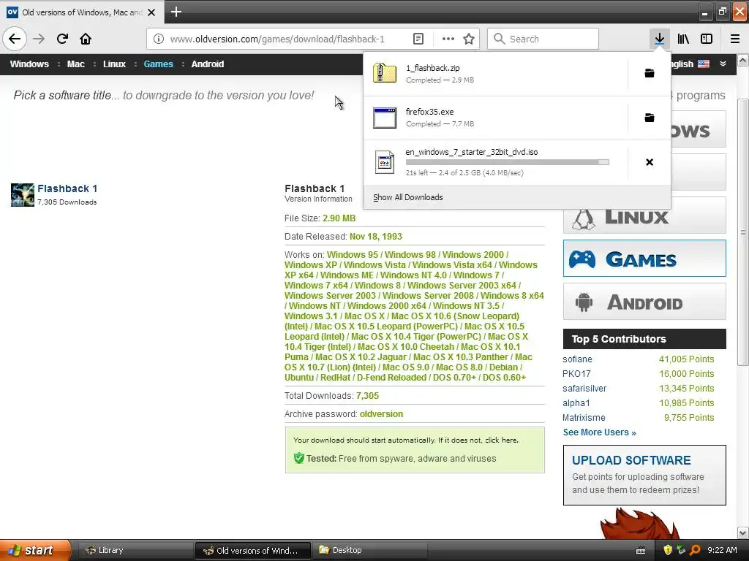The height and width of the screenshot is (561, 749).
Task: Open the Windows menu item
Action: pos(29,64)
